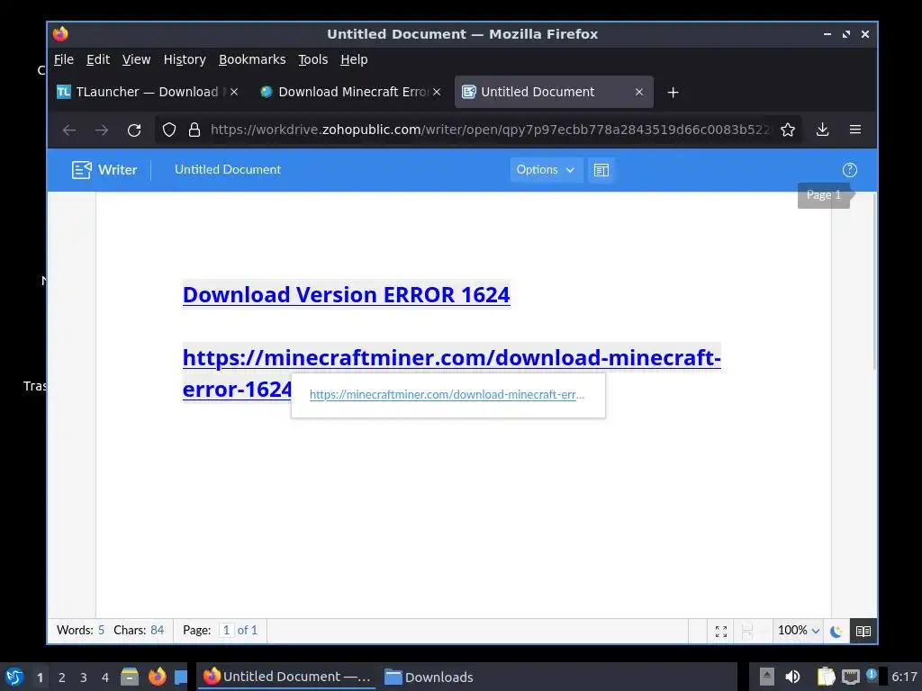Launch the file manager from quick launch
Image resolution: width=922 pixels, height=691 pixels.
pos(130,677)
